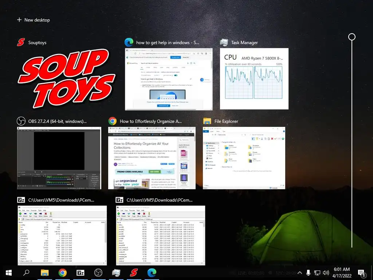
Task: Click the OBS icon beside the OBS 27.2.4 title
Action: pyautogui.click(x=21, y=121)
